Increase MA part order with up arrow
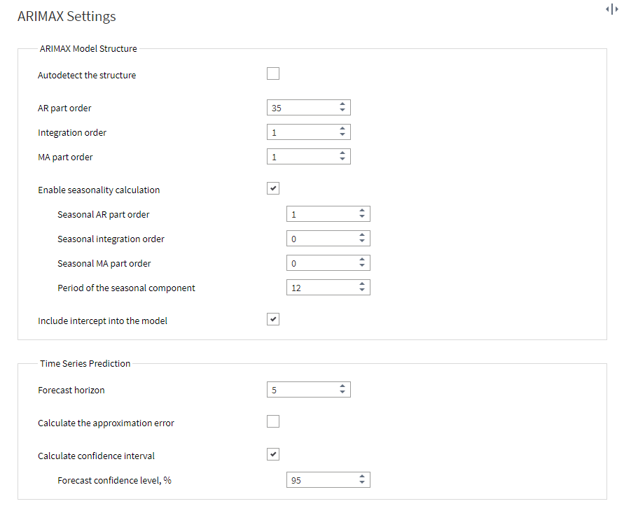The width and height of the screenshot is (624, 513). click(x=342, y=153)
